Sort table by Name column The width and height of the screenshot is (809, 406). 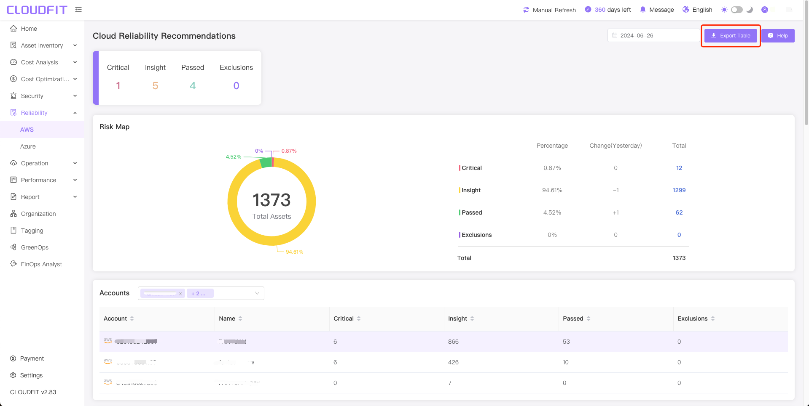[240, 318]
